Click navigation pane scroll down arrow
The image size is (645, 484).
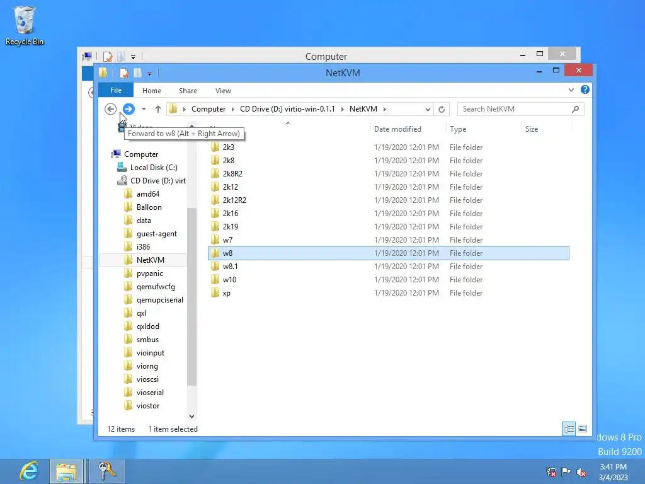tap(191, 417)
